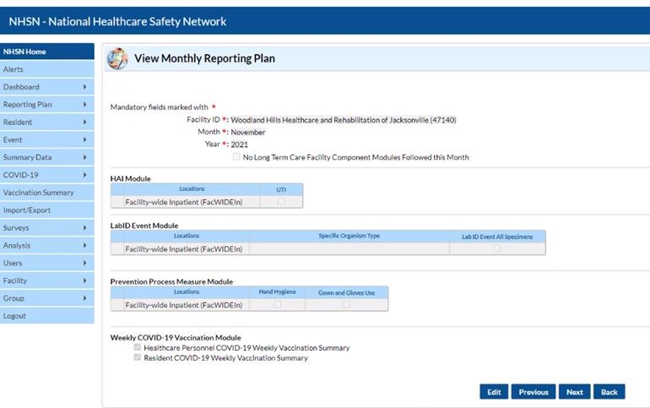Open Alerts in the sidebar
Viewport: 650px width, 408px height.
click(x=46, y=69)
